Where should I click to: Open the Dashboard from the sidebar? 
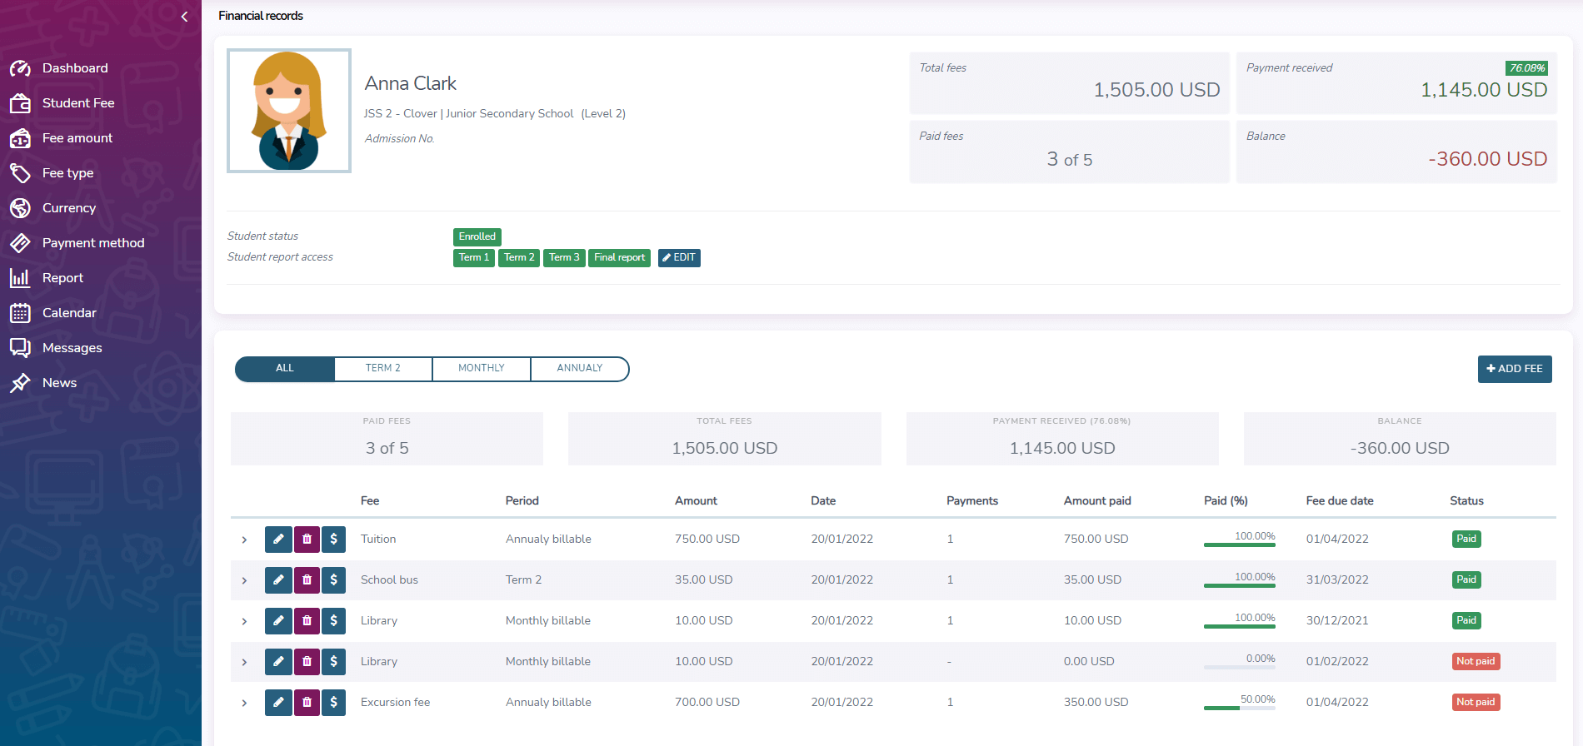(75, 68)
